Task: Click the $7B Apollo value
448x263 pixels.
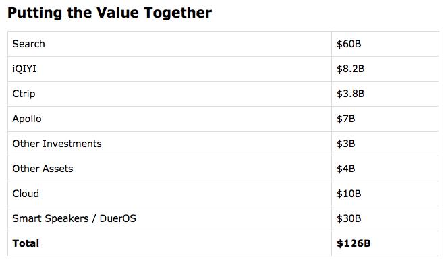Action: point(345,119)
